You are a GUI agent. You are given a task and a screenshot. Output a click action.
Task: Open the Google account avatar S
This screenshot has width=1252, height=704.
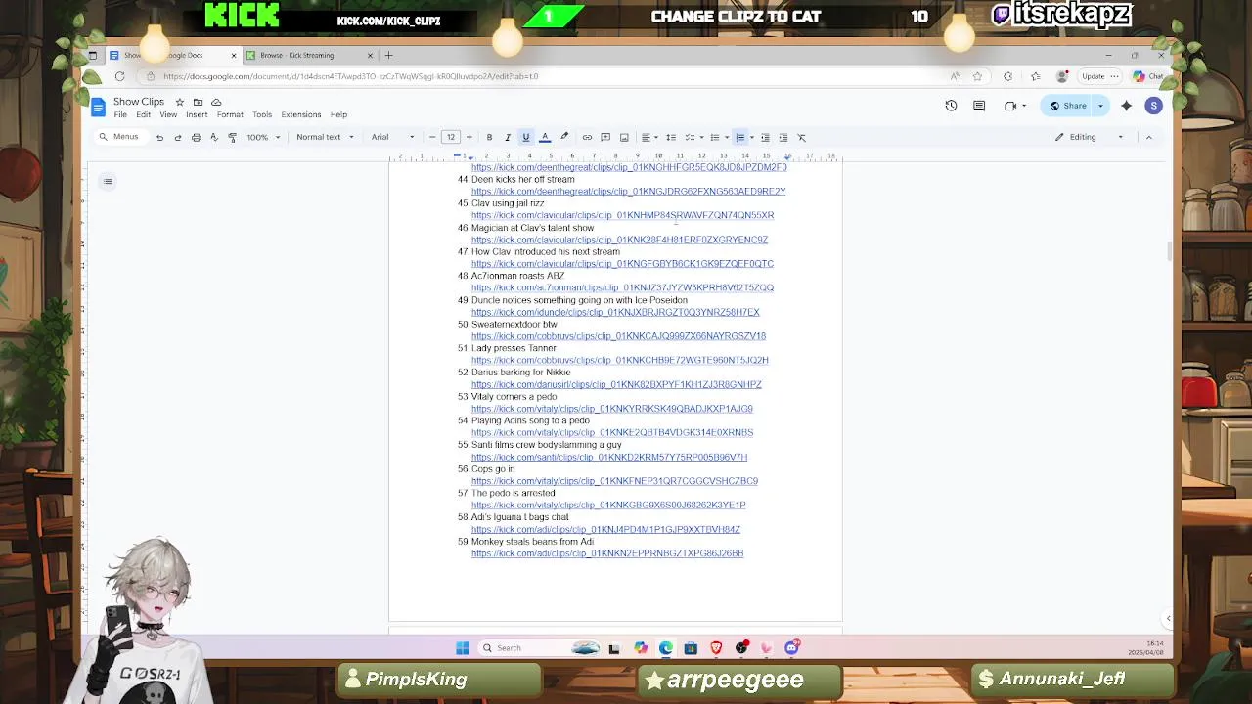pyautogui.click(x=1153, y=106)
